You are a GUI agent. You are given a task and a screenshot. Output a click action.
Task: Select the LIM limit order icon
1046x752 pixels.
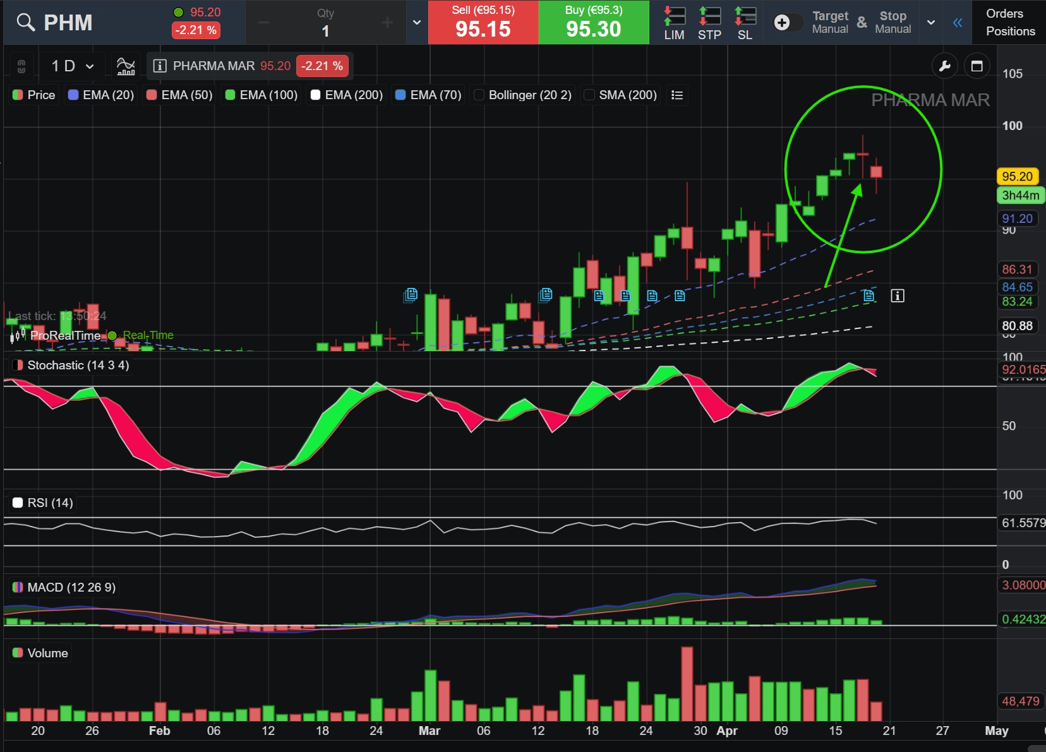pos(674,23)
